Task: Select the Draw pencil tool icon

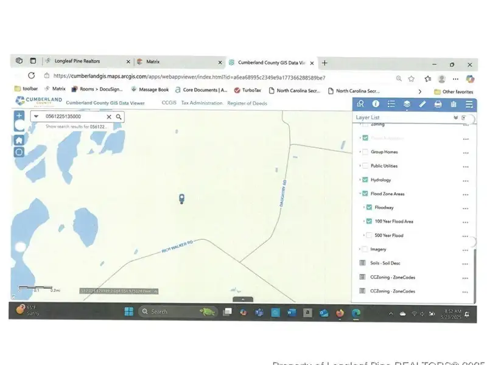Action: point(422,104)
